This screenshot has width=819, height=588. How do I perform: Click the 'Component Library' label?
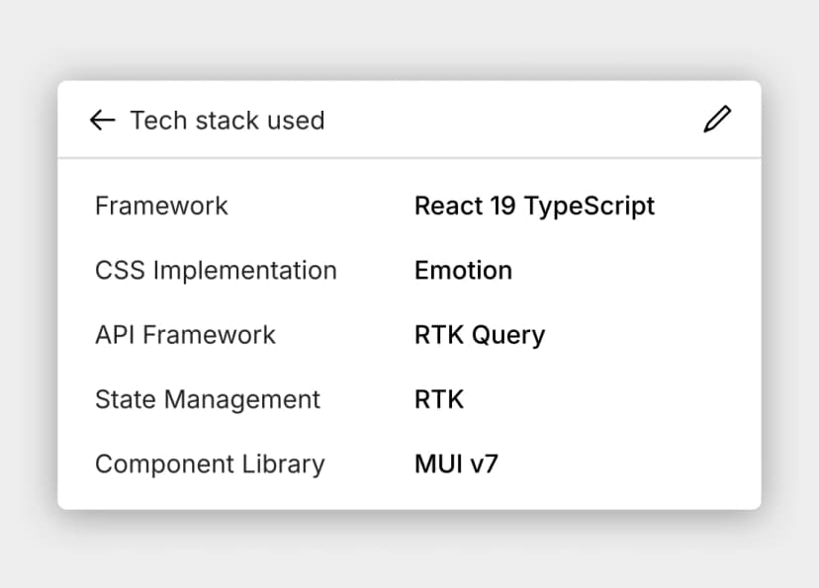coord(210,464)
